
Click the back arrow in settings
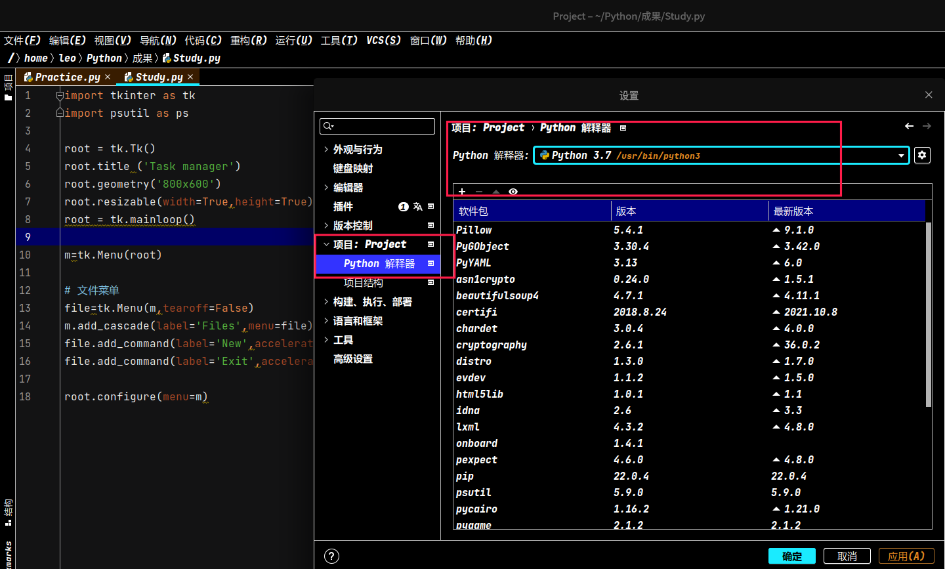coord(909,126)
